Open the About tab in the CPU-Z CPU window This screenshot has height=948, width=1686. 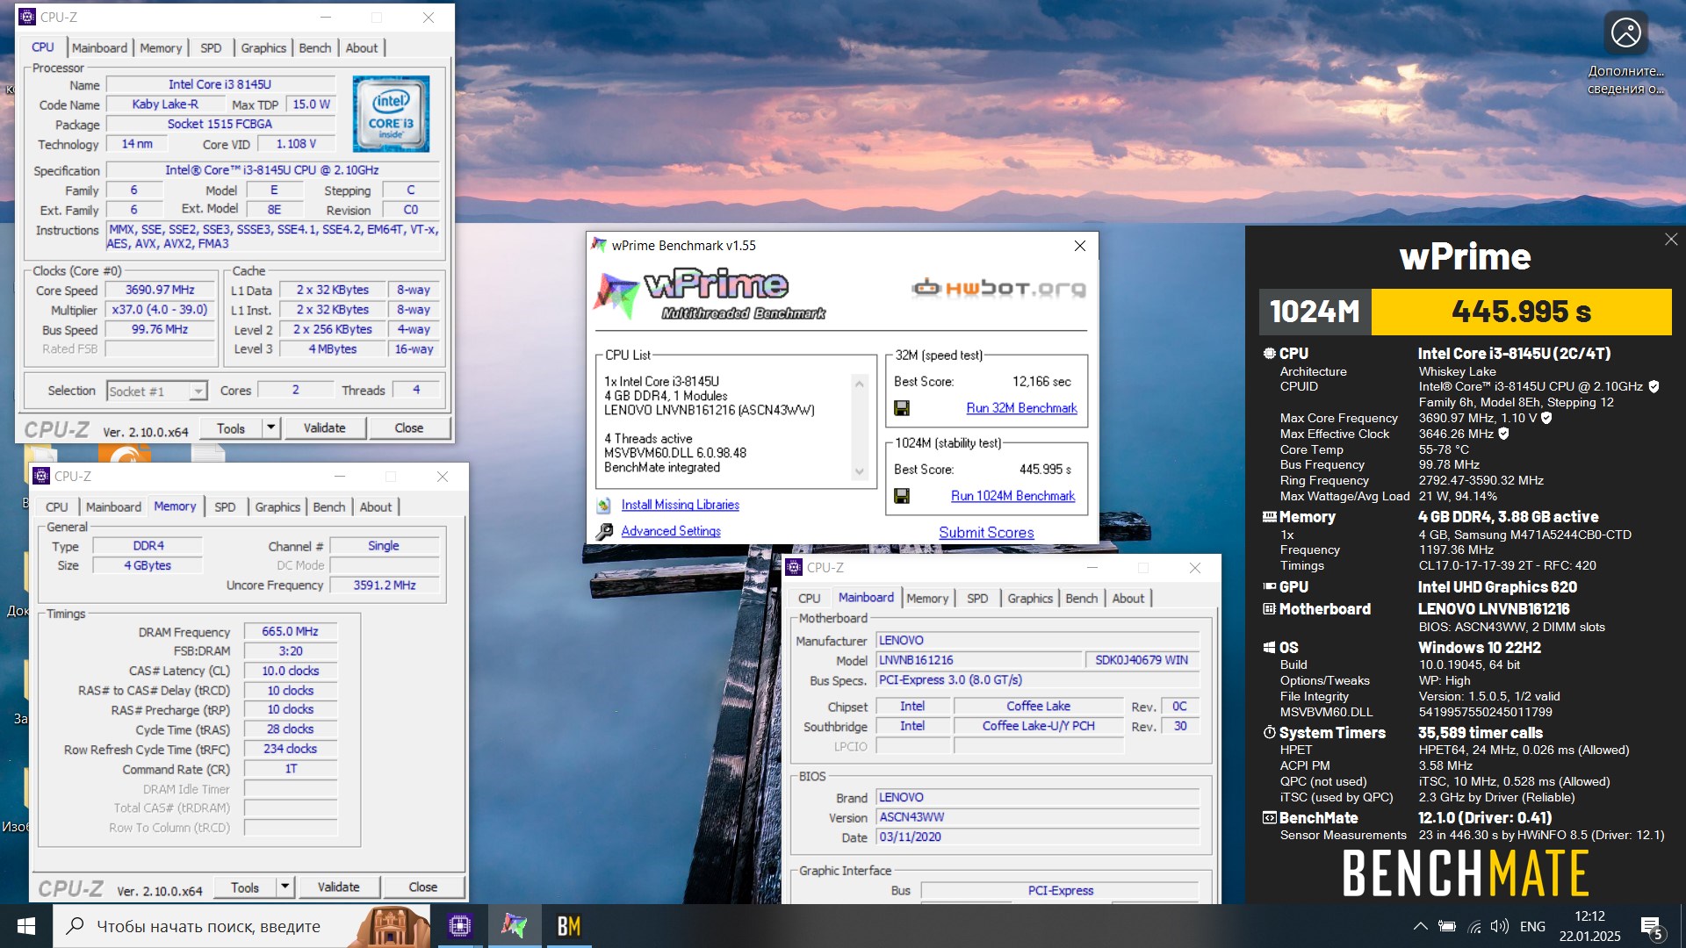click(361, 48)
